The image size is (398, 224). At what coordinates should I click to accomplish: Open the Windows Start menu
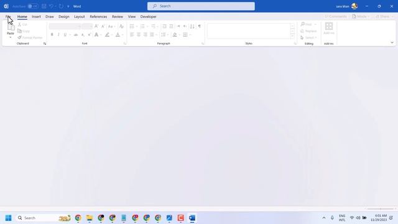8,218
